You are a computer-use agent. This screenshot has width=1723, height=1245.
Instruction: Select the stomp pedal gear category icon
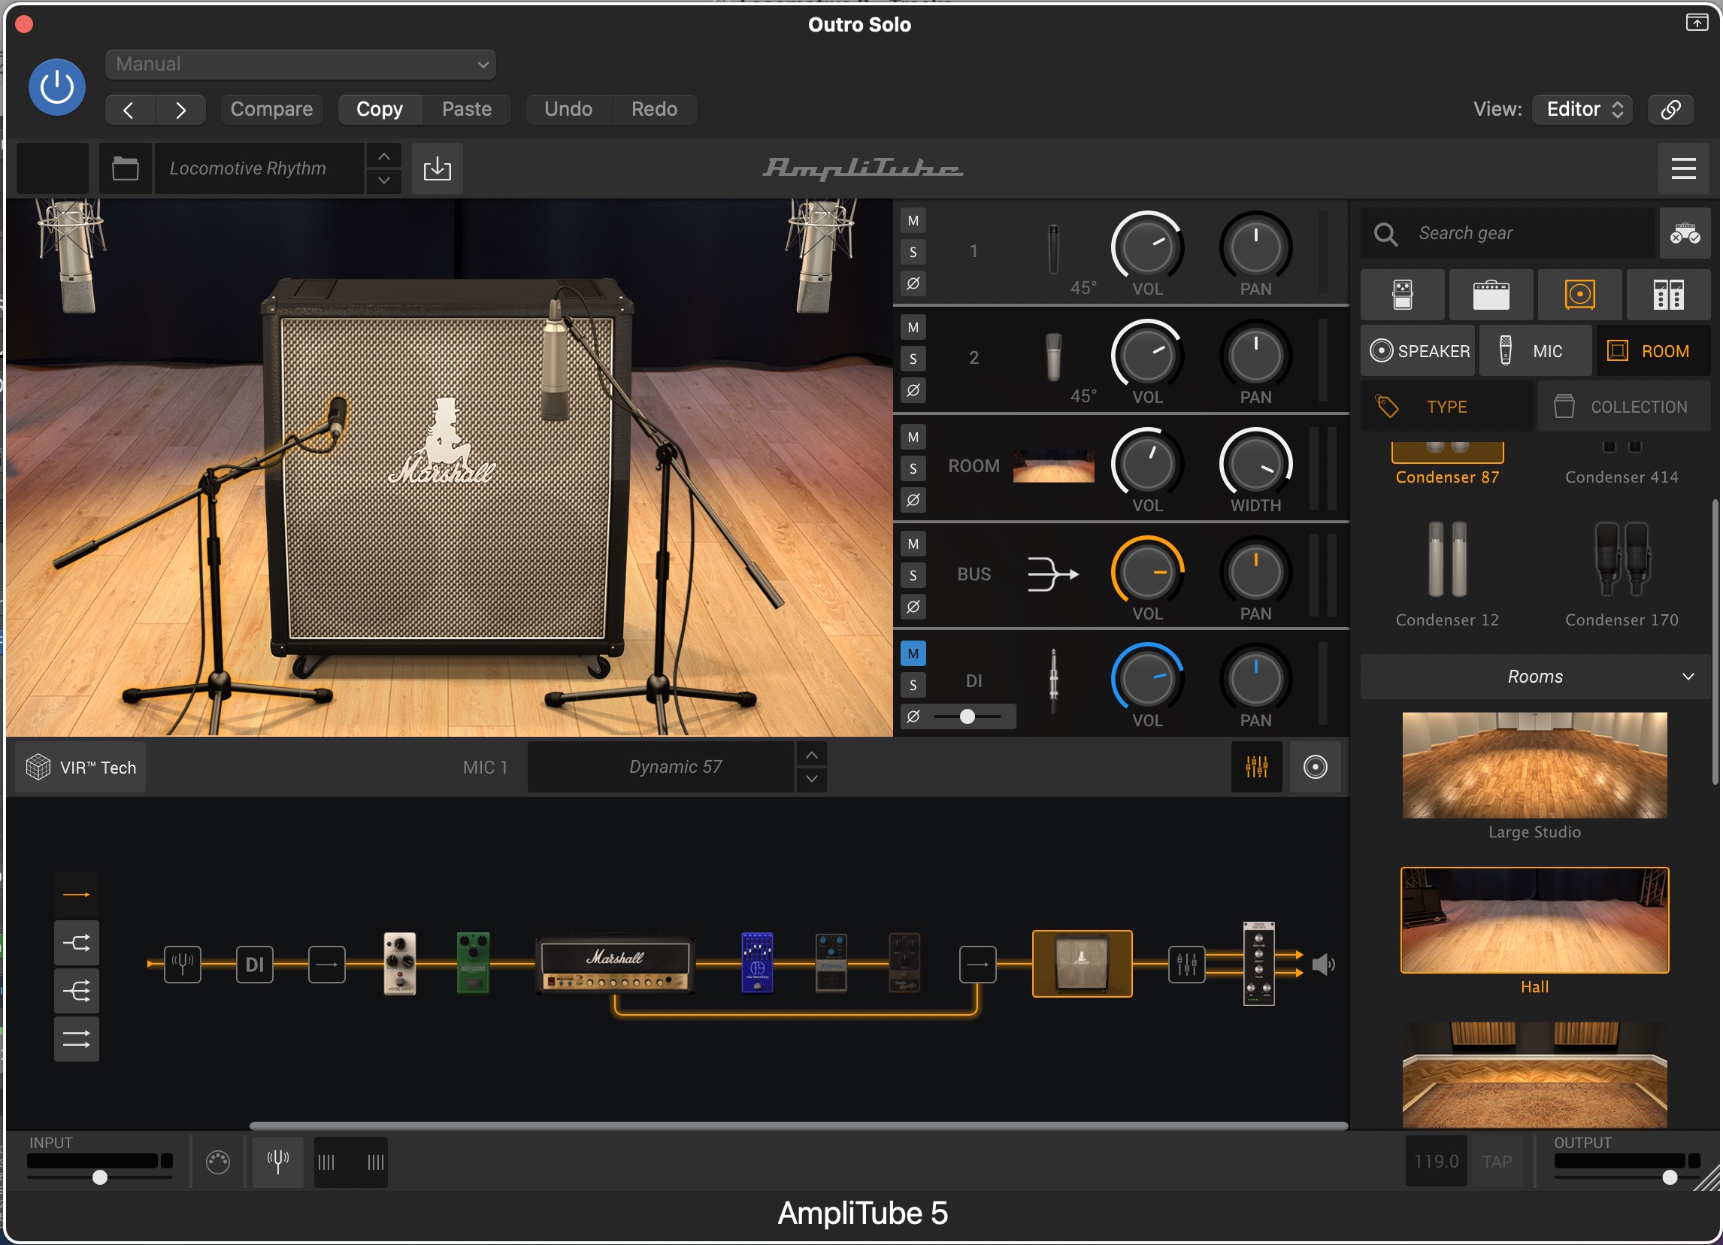coord(1403,295)
